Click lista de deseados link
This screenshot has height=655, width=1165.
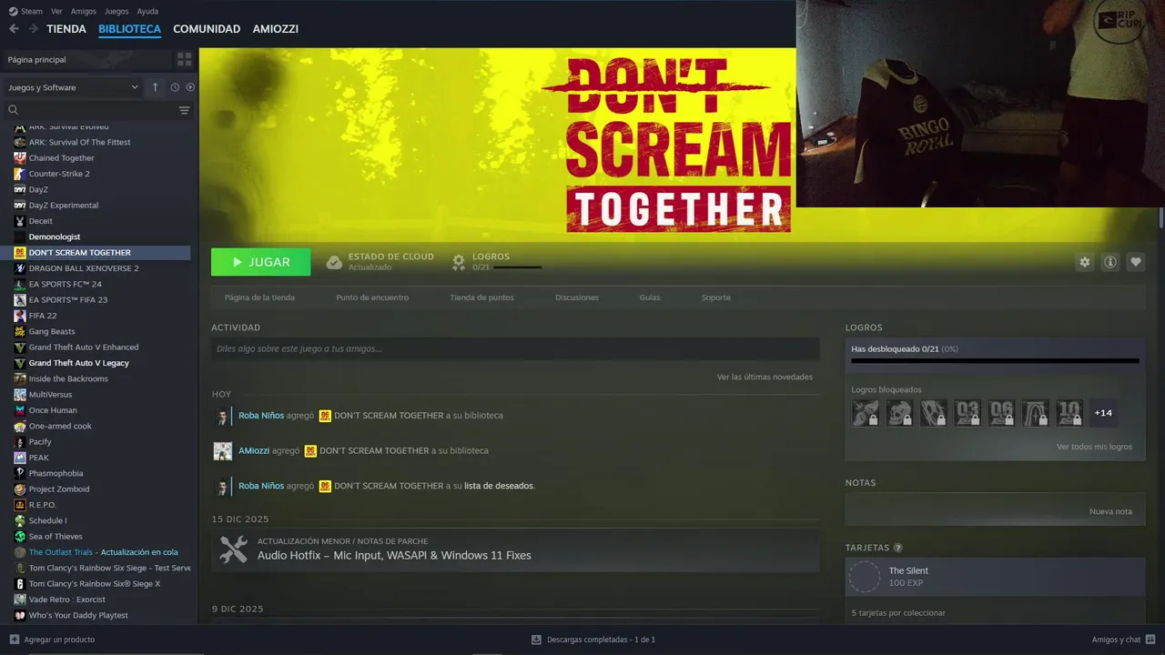point(499,486)
